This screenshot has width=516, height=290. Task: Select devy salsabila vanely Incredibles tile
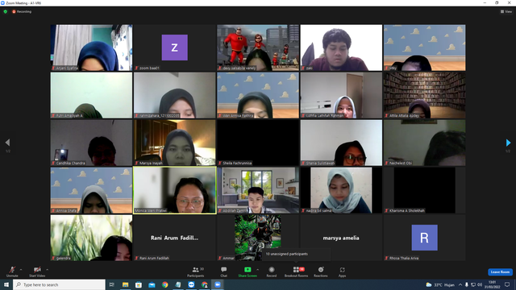pos(258,48)
